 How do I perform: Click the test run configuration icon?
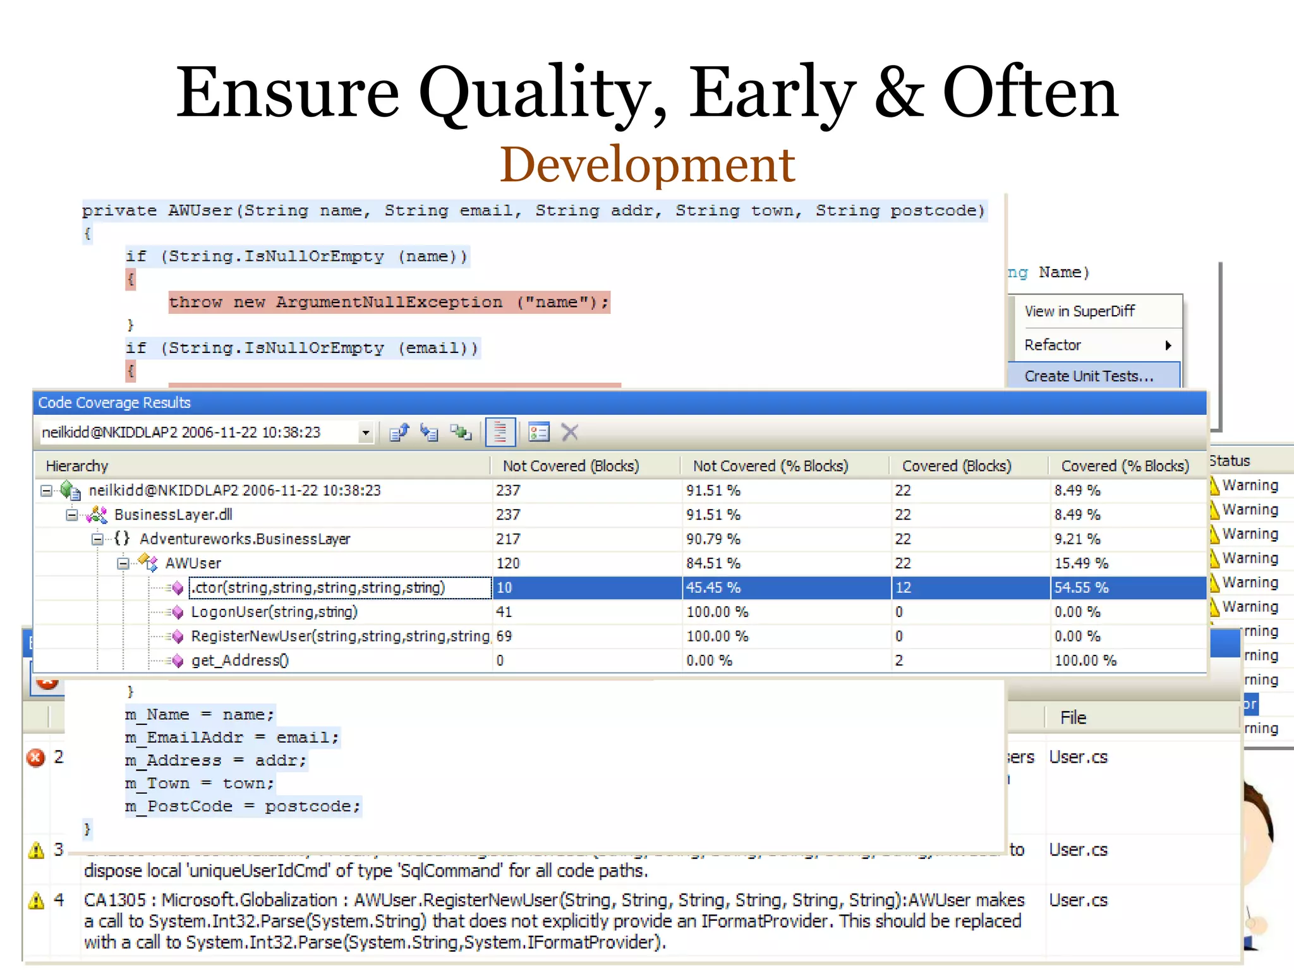[538, 433]
